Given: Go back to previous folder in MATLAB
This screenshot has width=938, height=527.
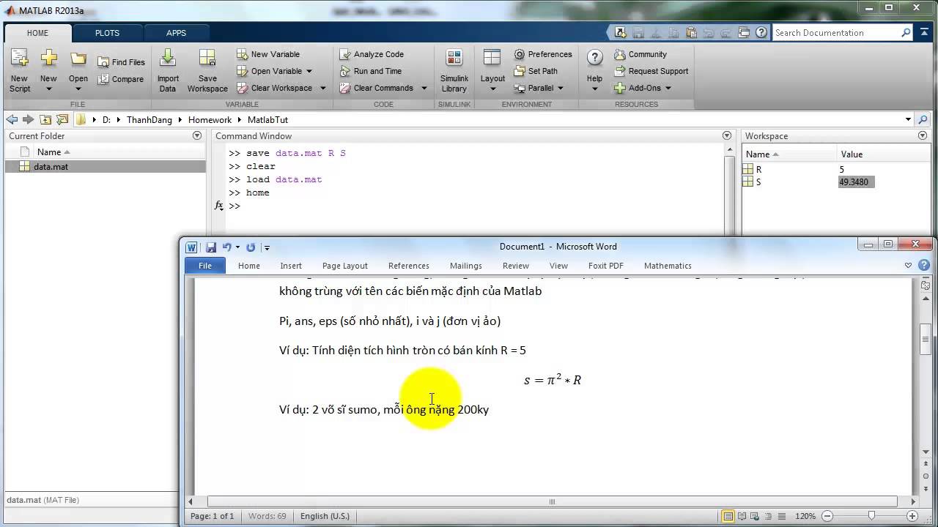Looking at the screenshot, I should (12, 119).
